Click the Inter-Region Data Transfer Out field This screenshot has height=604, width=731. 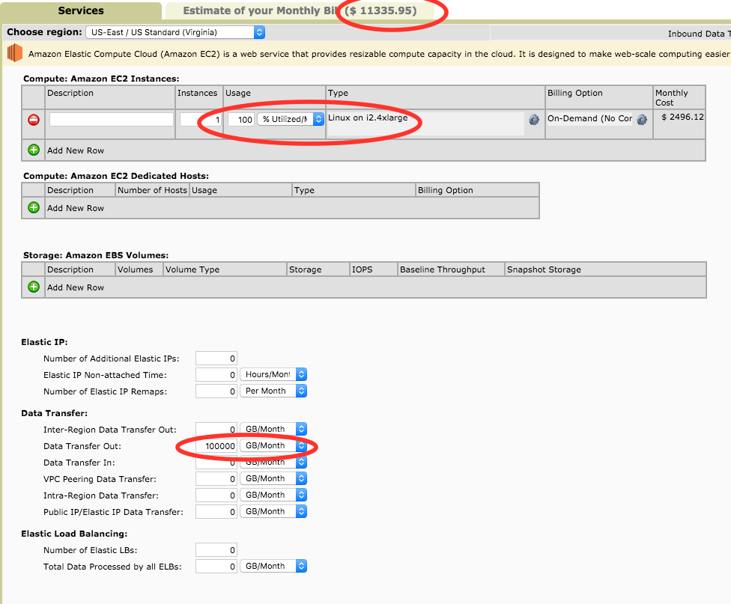[x=216, y=429]
